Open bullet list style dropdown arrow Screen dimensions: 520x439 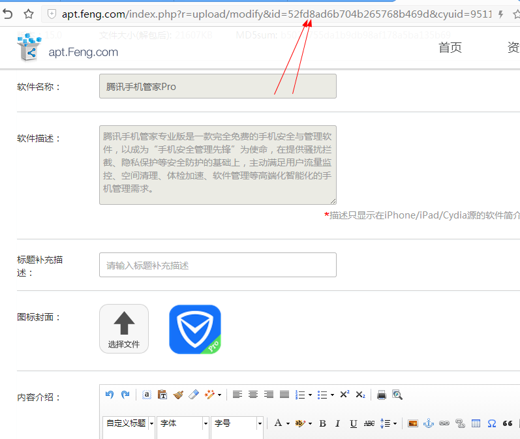[x=332, y=395]
